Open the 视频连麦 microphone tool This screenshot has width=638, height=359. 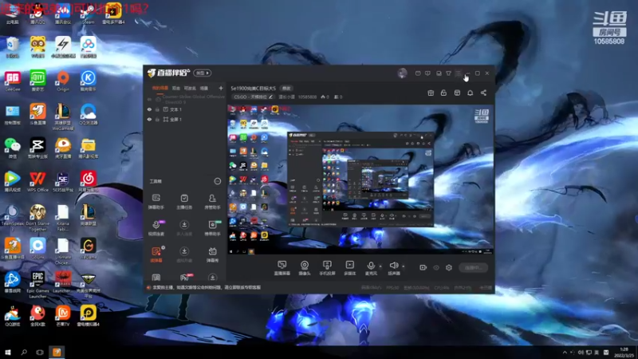156,228
